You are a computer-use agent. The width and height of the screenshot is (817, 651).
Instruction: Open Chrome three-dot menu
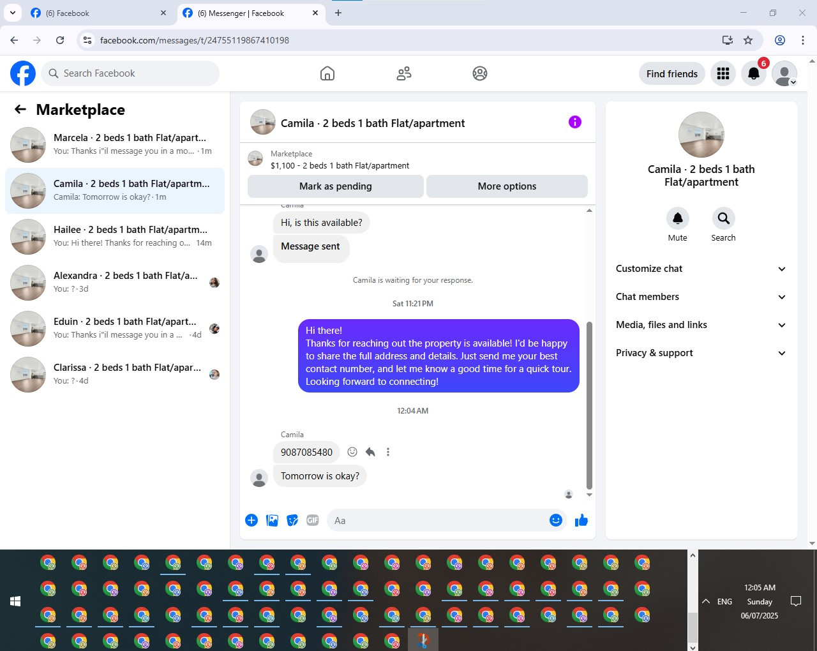point(803,40)
